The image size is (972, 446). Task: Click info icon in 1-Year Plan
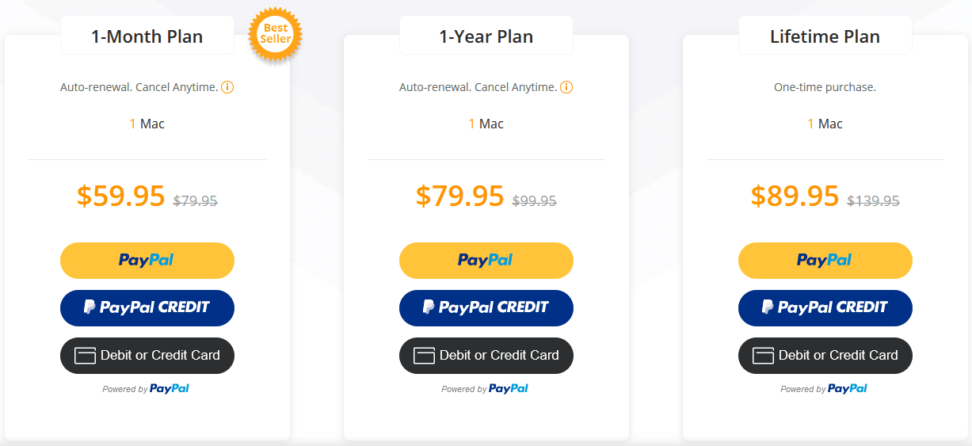pos(566,87)
